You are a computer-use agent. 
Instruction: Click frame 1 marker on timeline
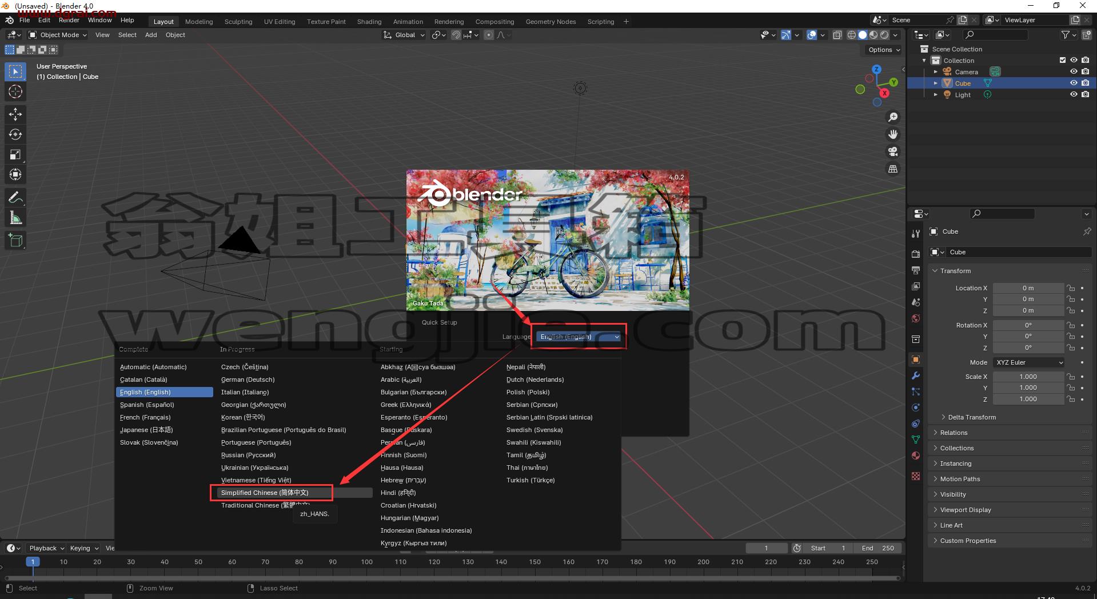[33, 562]
